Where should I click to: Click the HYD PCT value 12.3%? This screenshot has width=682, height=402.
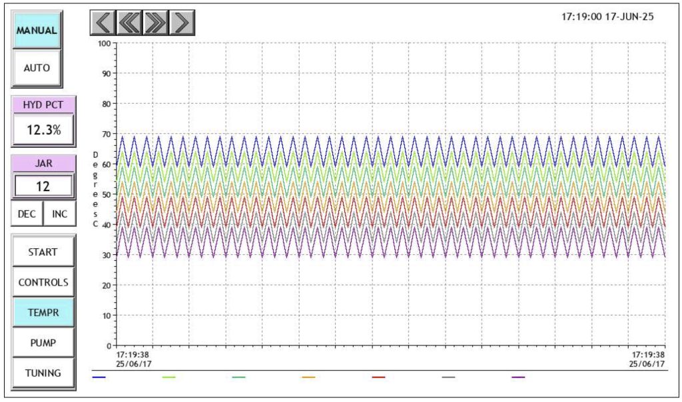point(43,130)
